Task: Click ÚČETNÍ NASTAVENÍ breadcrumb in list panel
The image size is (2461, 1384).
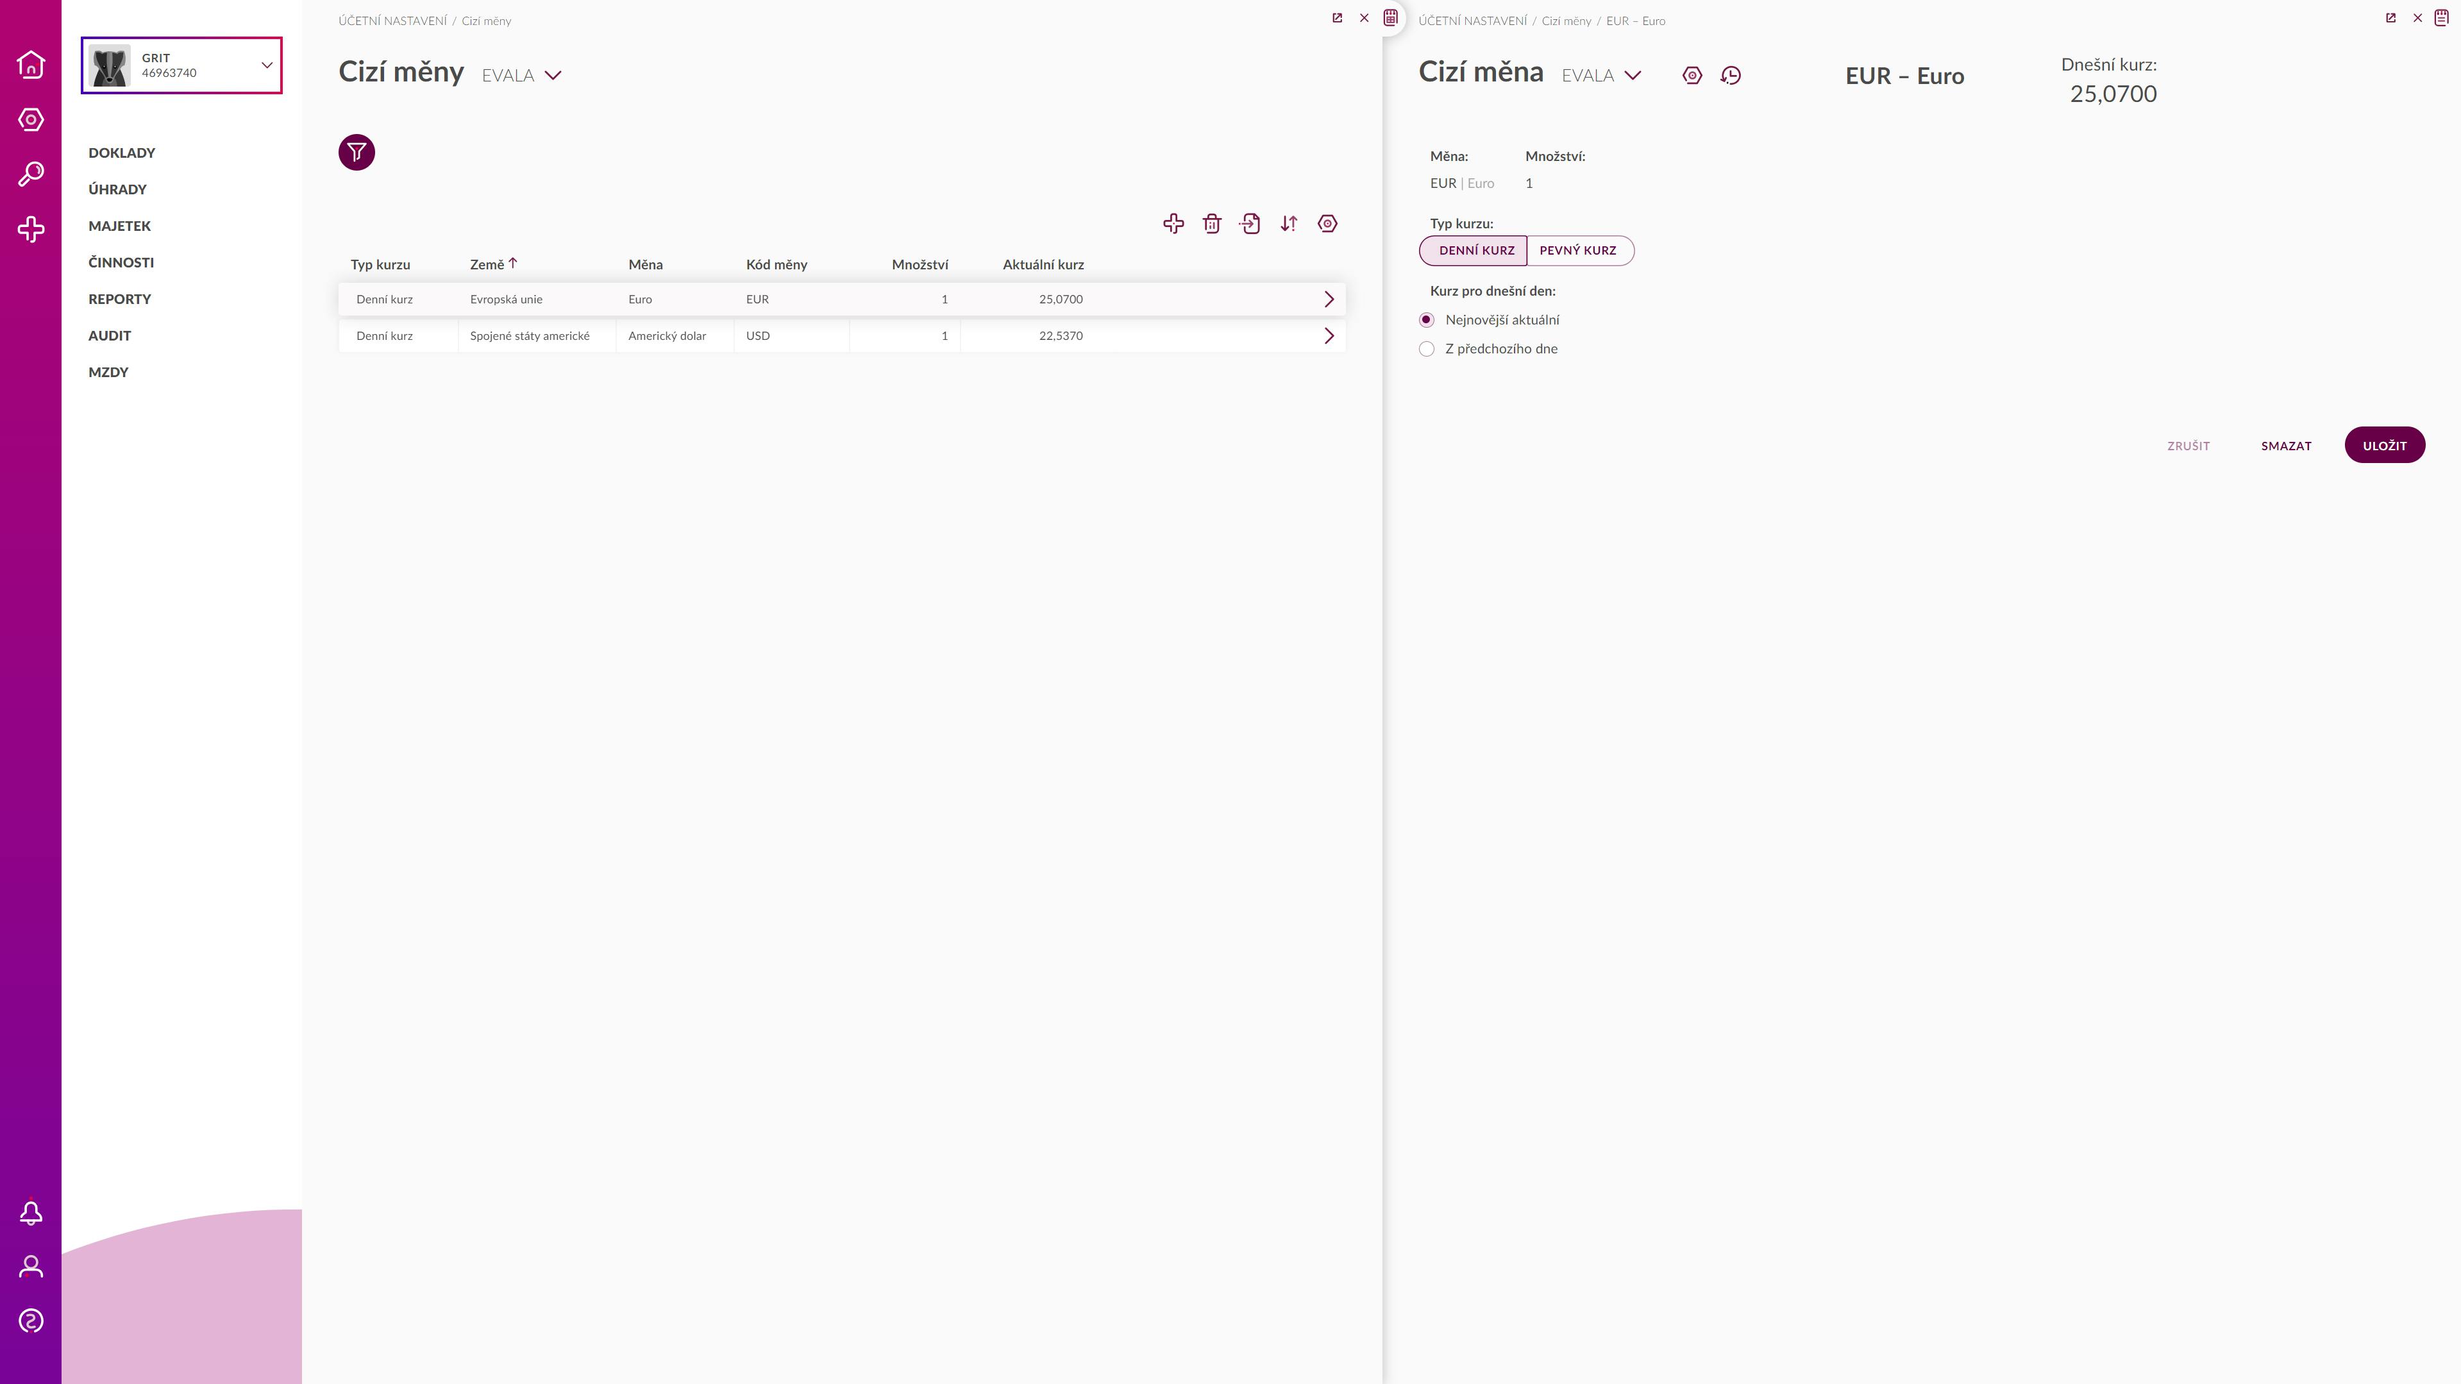Action: coord(392,21)
